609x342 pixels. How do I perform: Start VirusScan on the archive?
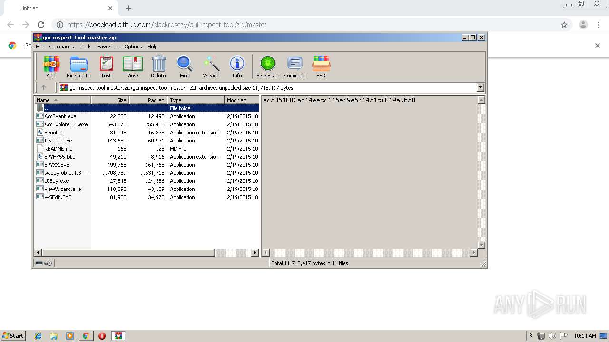267,66
